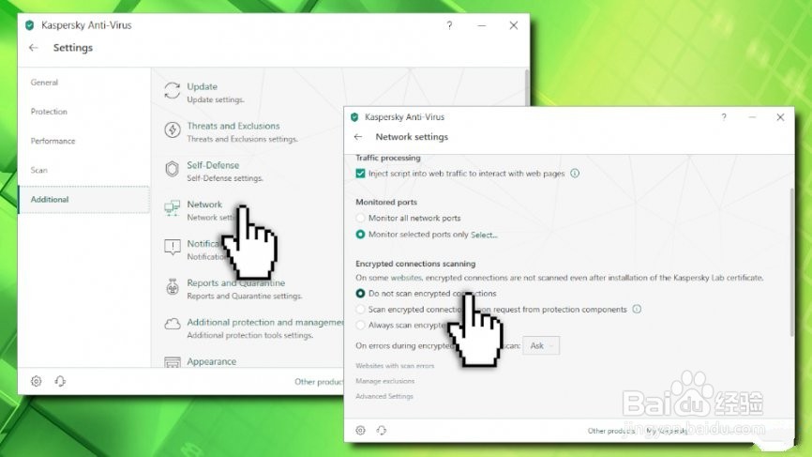The width and height of the screenshot is (812, 457).
Task: Click the Update circular arrows icon
Action: pos(173,91)
